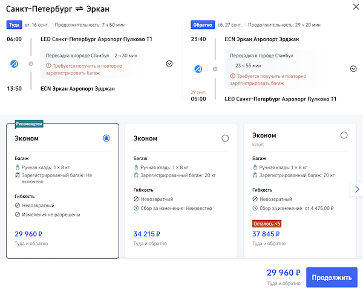This screenshot has height=289, width=363.
Task: Click the "Туда" outbound flight tab label
Action: pos(13,25)
